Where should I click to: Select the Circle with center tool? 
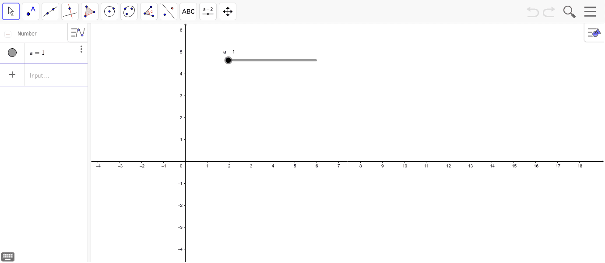(109, 11)
